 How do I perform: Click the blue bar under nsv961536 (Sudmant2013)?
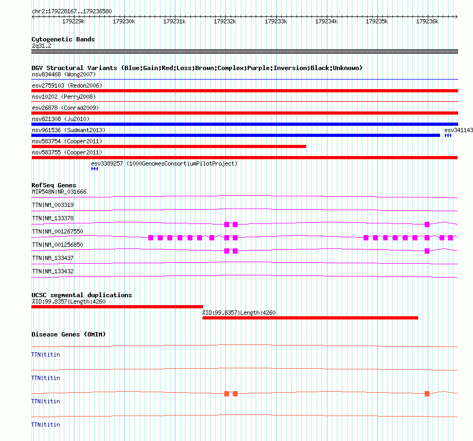pyautogui.click(x=235, y=135)
